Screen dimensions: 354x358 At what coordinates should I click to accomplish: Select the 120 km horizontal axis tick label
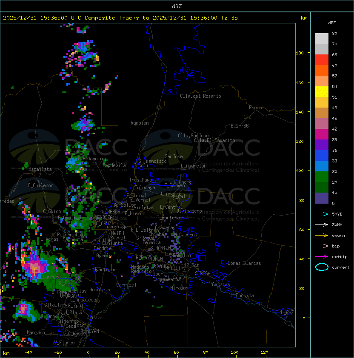264,352
